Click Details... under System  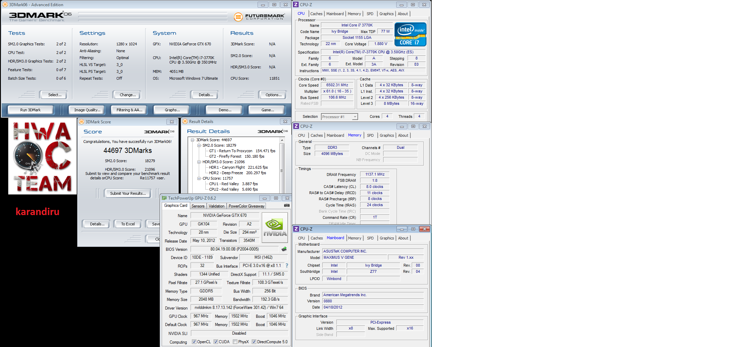point(205,95)
